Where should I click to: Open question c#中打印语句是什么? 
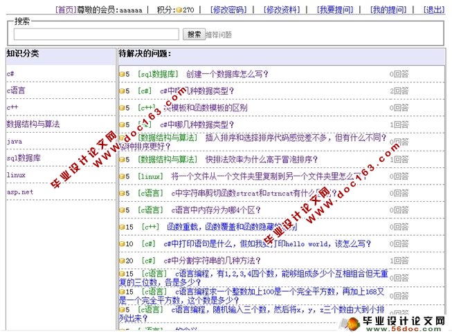(267, 244)
